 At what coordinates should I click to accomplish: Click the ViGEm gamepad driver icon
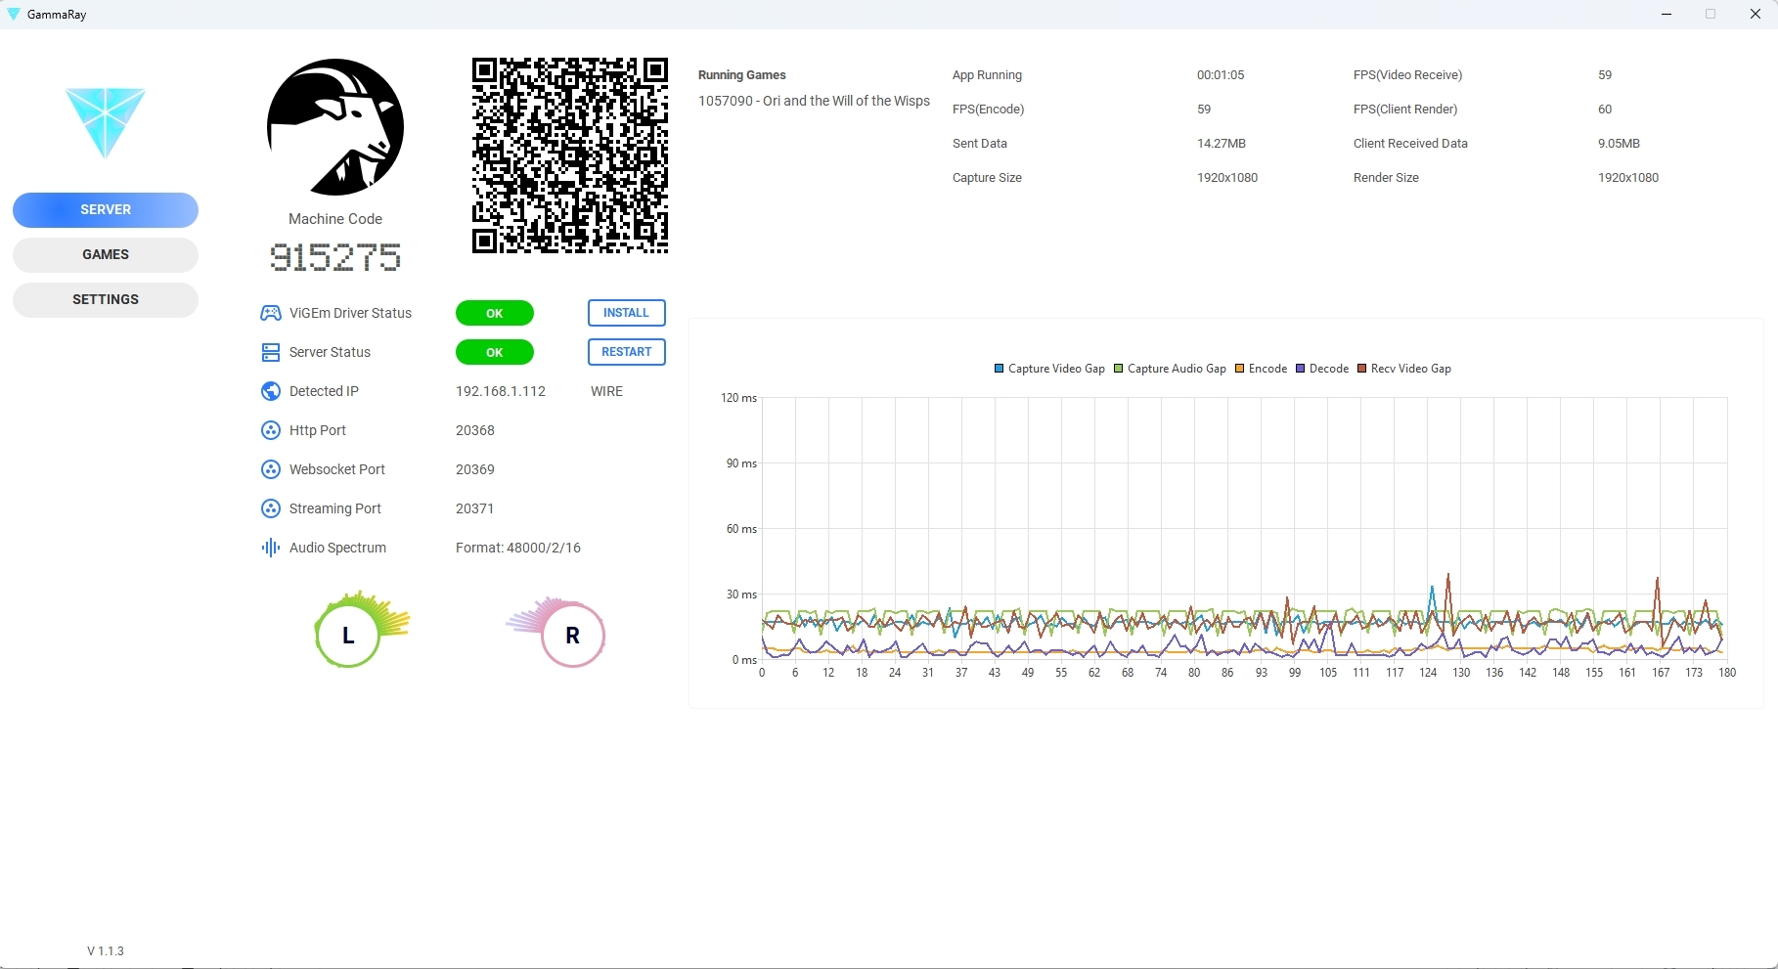click(271, 313)
